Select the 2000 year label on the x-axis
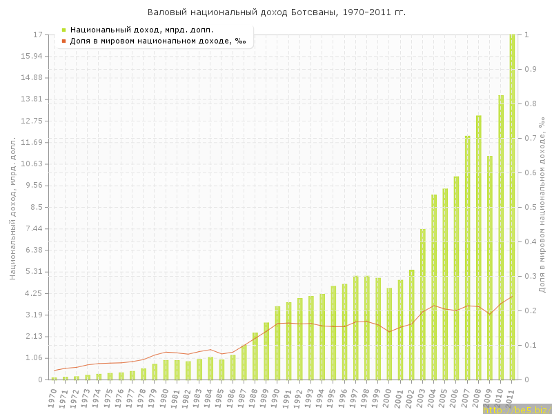This screenshot has height=414, width=552. (x=388, y=396)
